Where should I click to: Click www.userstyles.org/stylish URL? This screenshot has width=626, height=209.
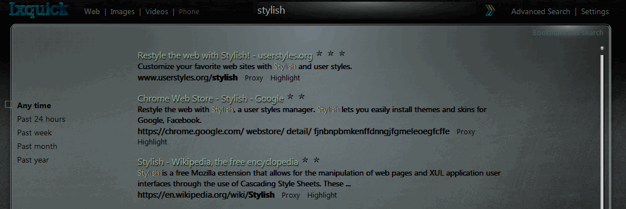187,78
